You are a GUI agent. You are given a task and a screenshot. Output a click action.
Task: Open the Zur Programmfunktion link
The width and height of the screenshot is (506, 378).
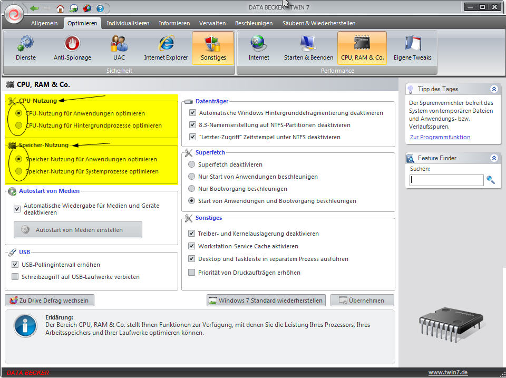(x=440, y=137)
